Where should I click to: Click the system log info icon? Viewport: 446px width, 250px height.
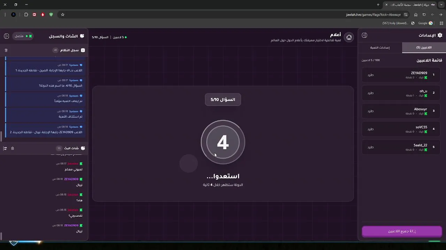point(83,50)
